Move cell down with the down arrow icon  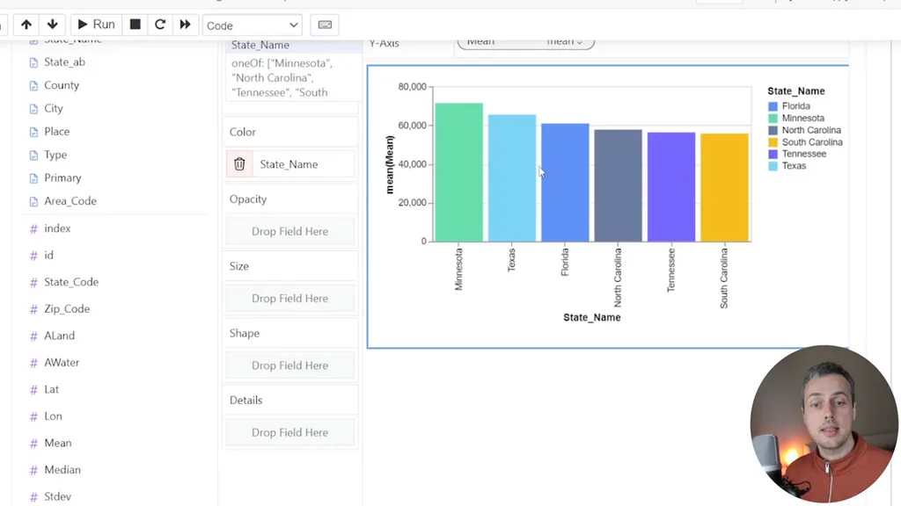point(52,25)
